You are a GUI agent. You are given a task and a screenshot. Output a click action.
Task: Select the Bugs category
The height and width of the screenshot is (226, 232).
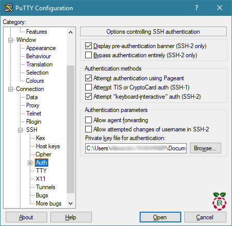(x=42, y=195)
